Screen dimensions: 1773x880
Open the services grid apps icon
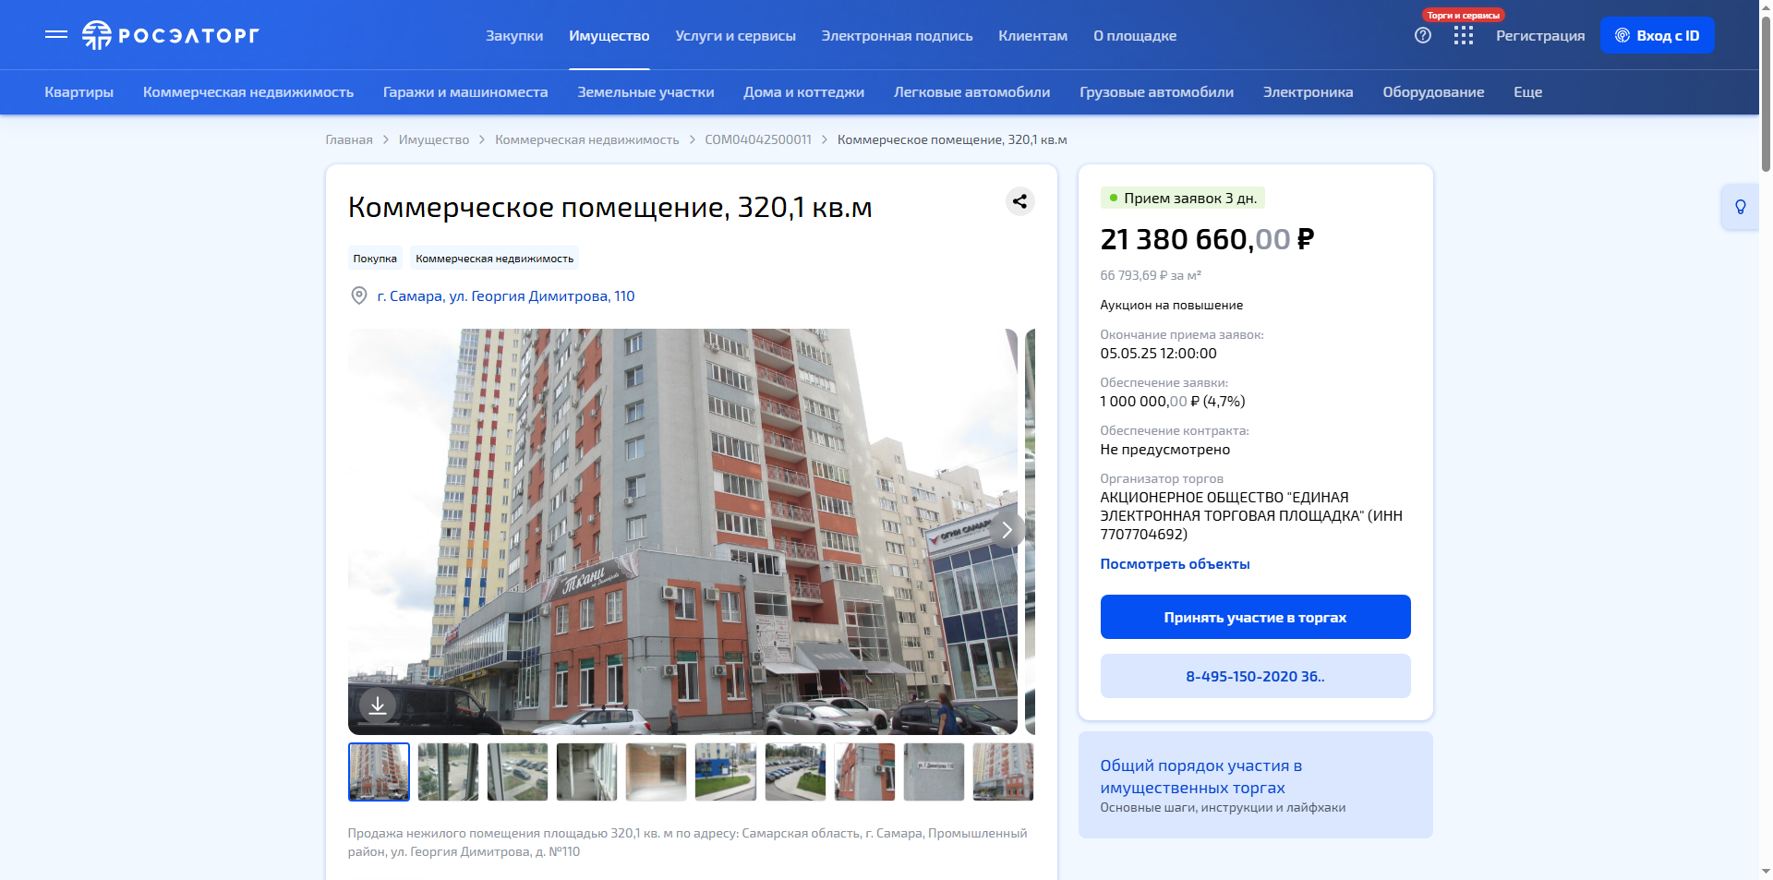click(1464, 35)
